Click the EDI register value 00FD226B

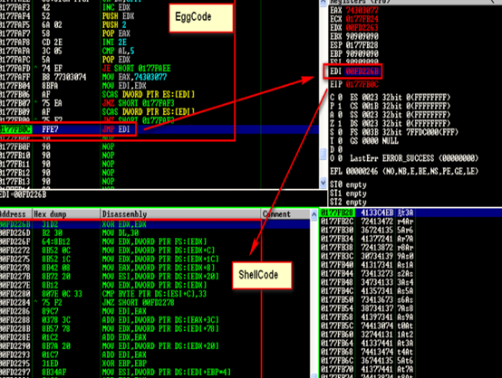tap(362, 71)
